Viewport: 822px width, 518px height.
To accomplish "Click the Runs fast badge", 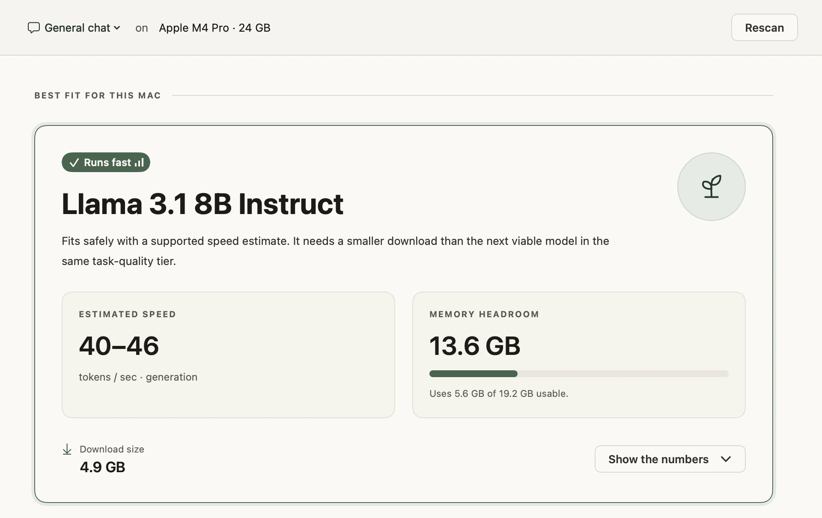I will click(x=106, y=162).
